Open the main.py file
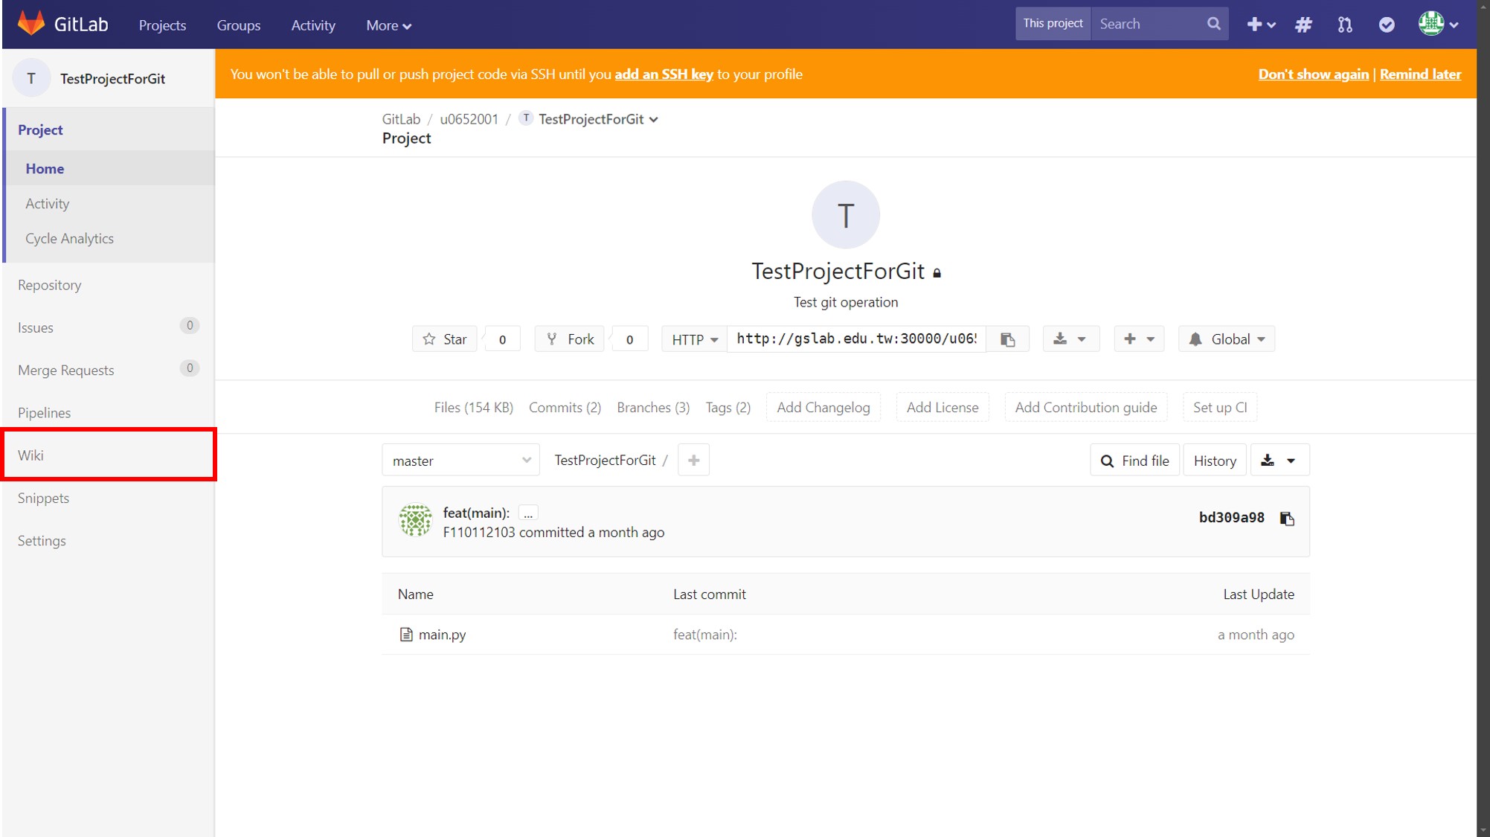 click(442, 635)
